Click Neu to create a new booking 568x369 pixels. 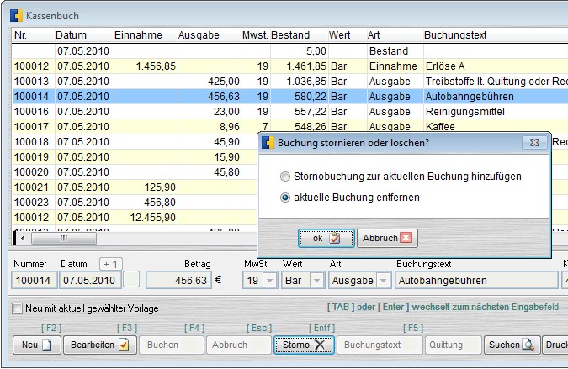click(x=37, y=345)
